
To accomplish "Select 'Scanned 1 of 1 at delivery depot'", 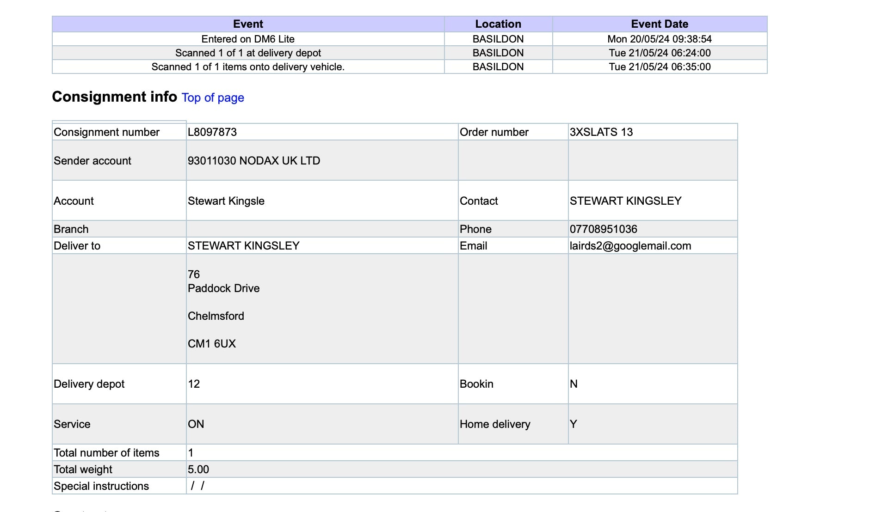I will pos(248,53).
